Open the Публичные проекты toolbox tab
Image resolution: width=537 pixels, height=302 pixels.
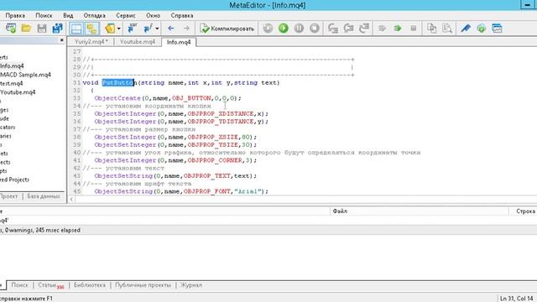pyautogui.click(x=143, y=285)
